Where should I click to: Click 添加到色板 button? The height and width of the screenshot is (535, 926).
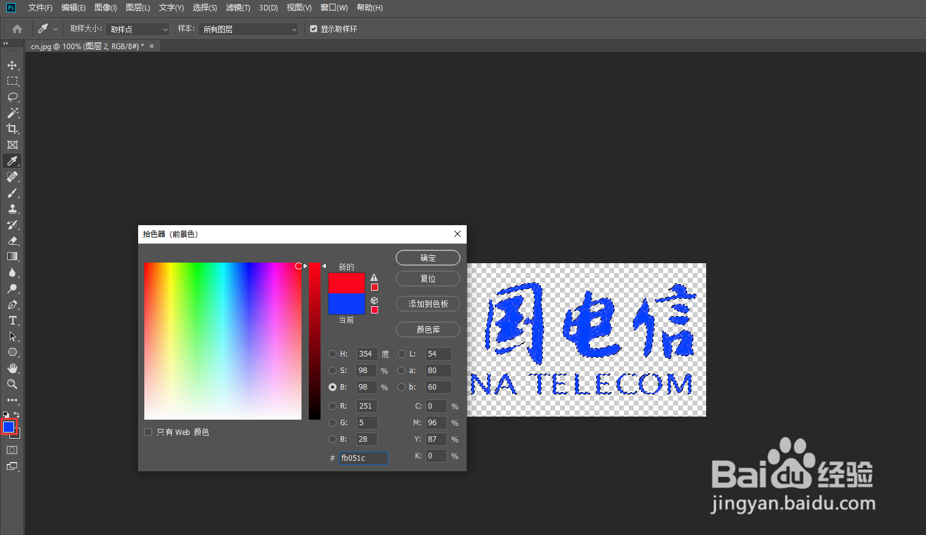[x=428, y=304]
